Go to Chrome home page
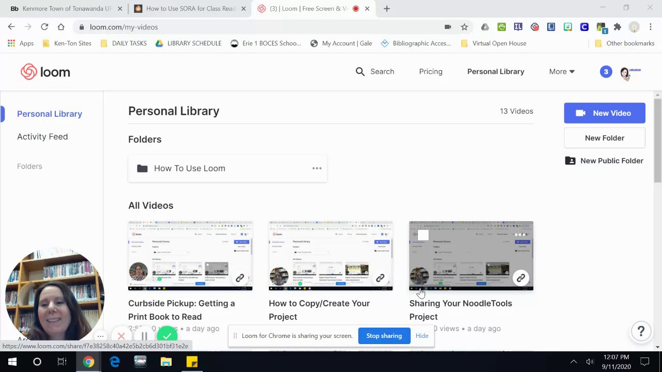Screen dimensions: 662x372 tap(61, 27)
